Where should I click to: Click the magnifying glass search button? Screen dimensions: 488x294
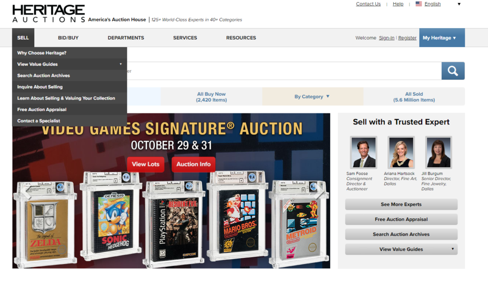coord(453,71)
